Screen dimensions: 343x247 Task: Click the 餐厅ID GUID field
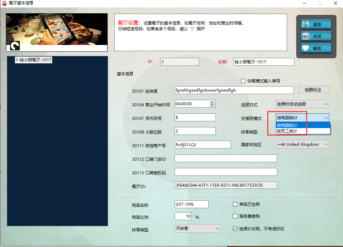[x=226, y=185]
